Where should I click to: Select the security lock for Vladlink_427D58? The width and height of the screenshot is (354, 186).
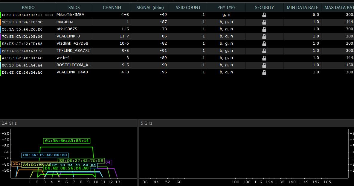(x=264, y=44)
